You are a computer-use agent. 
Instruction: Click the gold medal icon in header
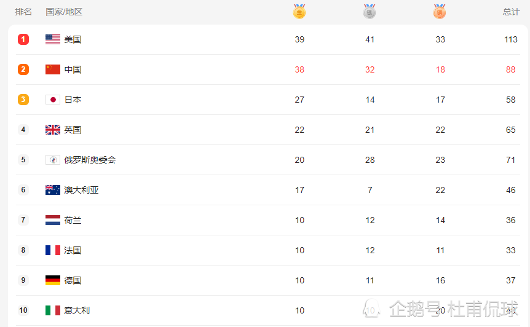coord(299,12)
